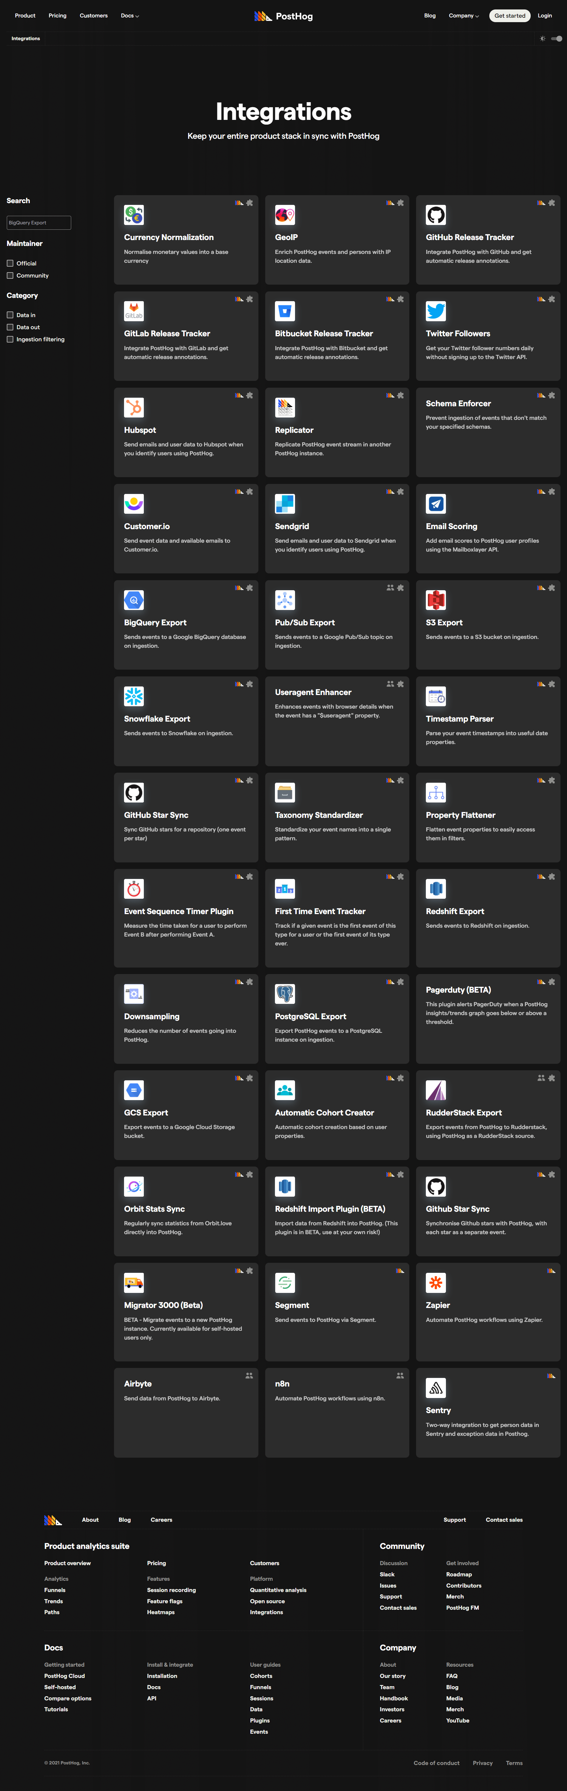Select the RudderStack Export icon
The height and width of the screenshot is (1791, 567).
click(436, 1090)
